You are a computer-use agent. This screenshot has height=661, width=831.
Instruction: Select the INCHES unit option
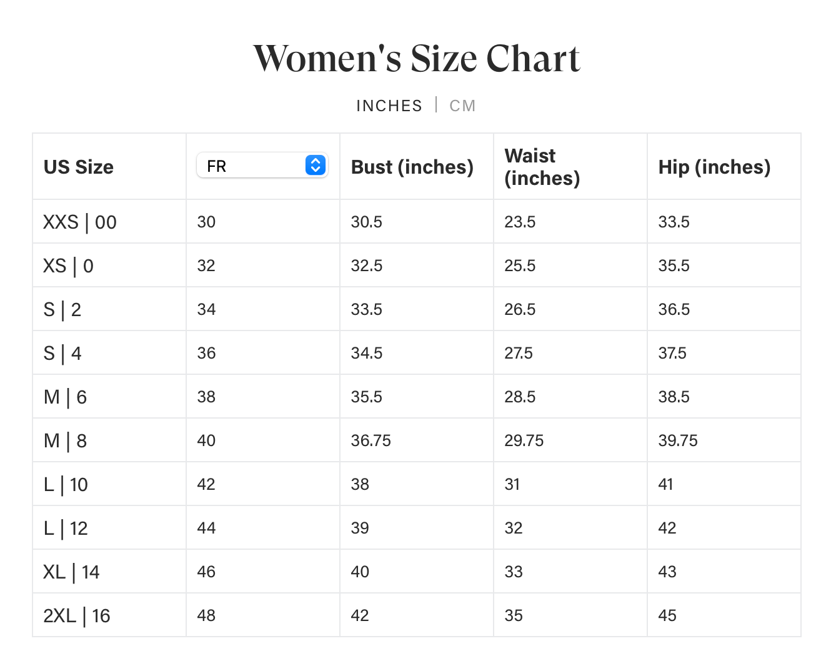tap(389, 106)
